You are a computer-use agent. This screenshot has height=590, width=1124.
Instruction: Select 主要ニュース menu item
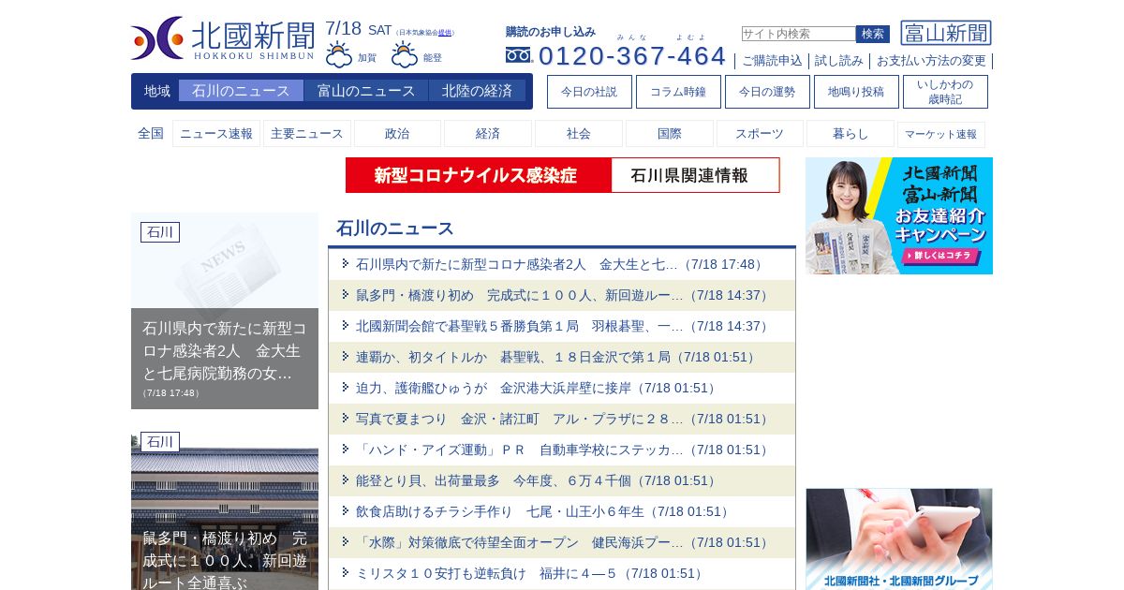(x=307, y=134)
